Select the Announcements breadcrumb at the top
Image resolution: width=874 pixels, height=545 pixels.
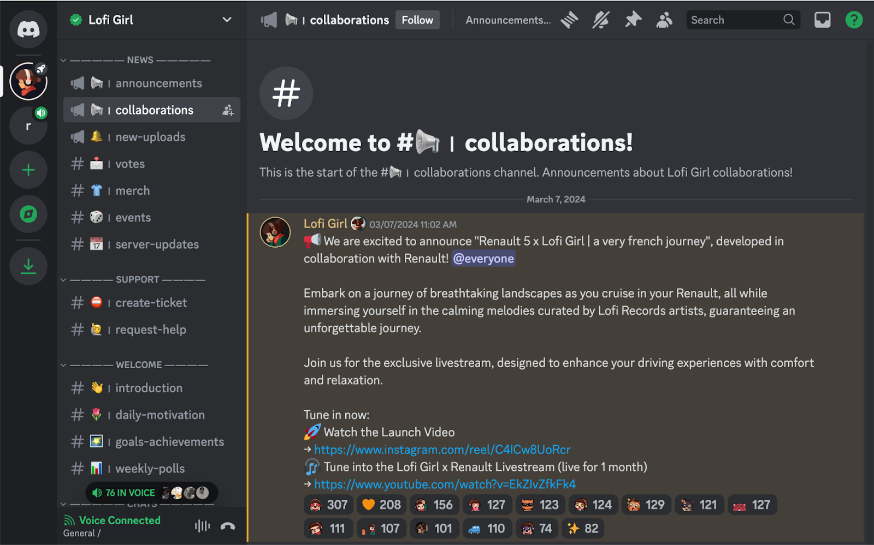pos(508,20)
